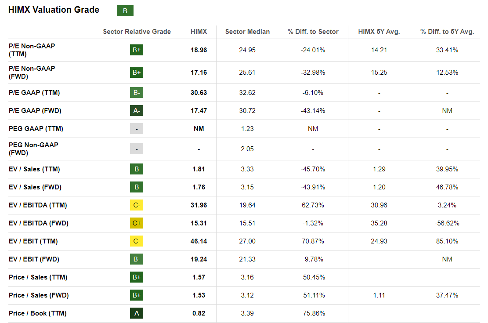Click the C- grade badge for EV / EBIT (TTM)
Screen dimensions: 488x323
pos(137,241)
